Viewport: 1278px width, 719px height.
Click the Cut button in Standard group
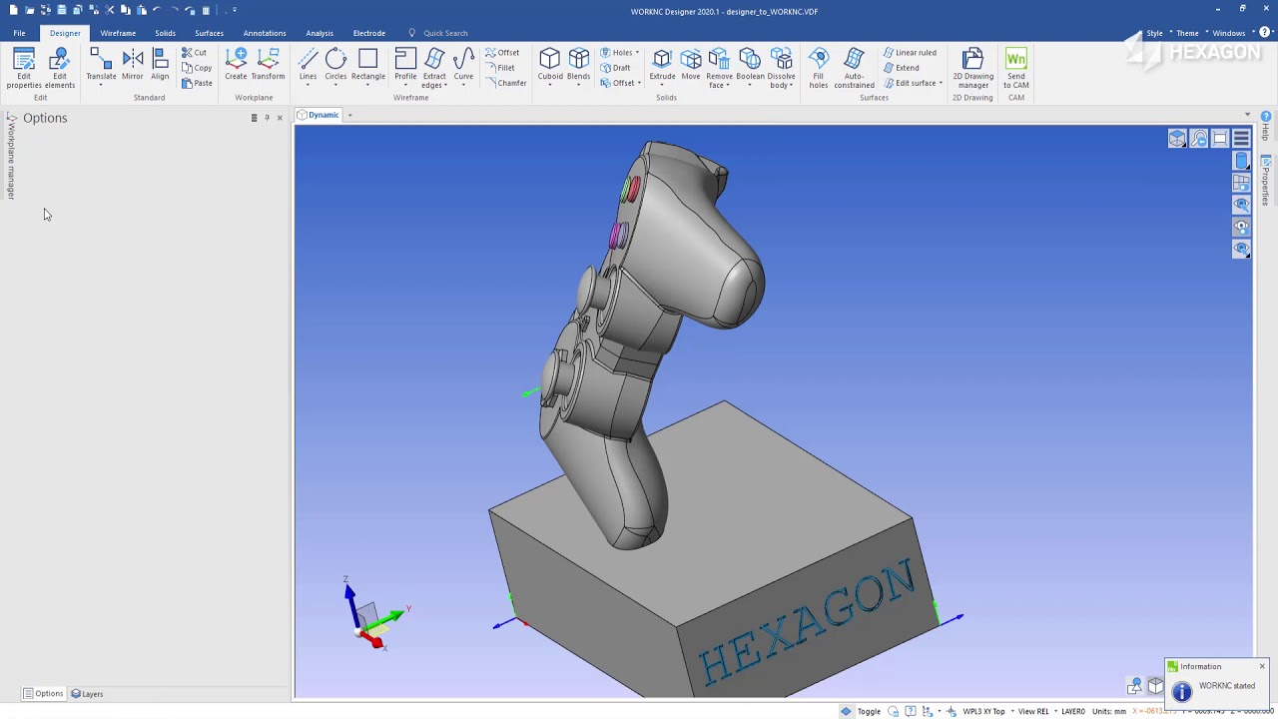194,53
